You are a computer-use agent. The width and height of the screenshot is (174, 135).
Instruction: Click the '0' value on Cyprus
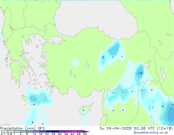[83, 110]
